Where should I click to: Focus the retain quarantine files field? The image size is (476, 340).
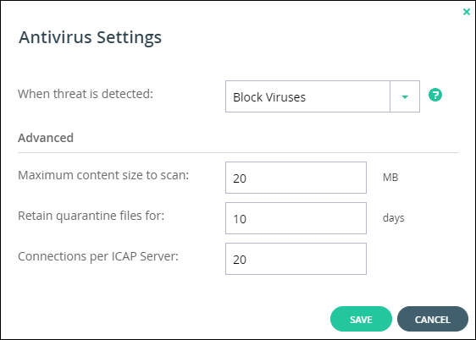tap(296, 218)
